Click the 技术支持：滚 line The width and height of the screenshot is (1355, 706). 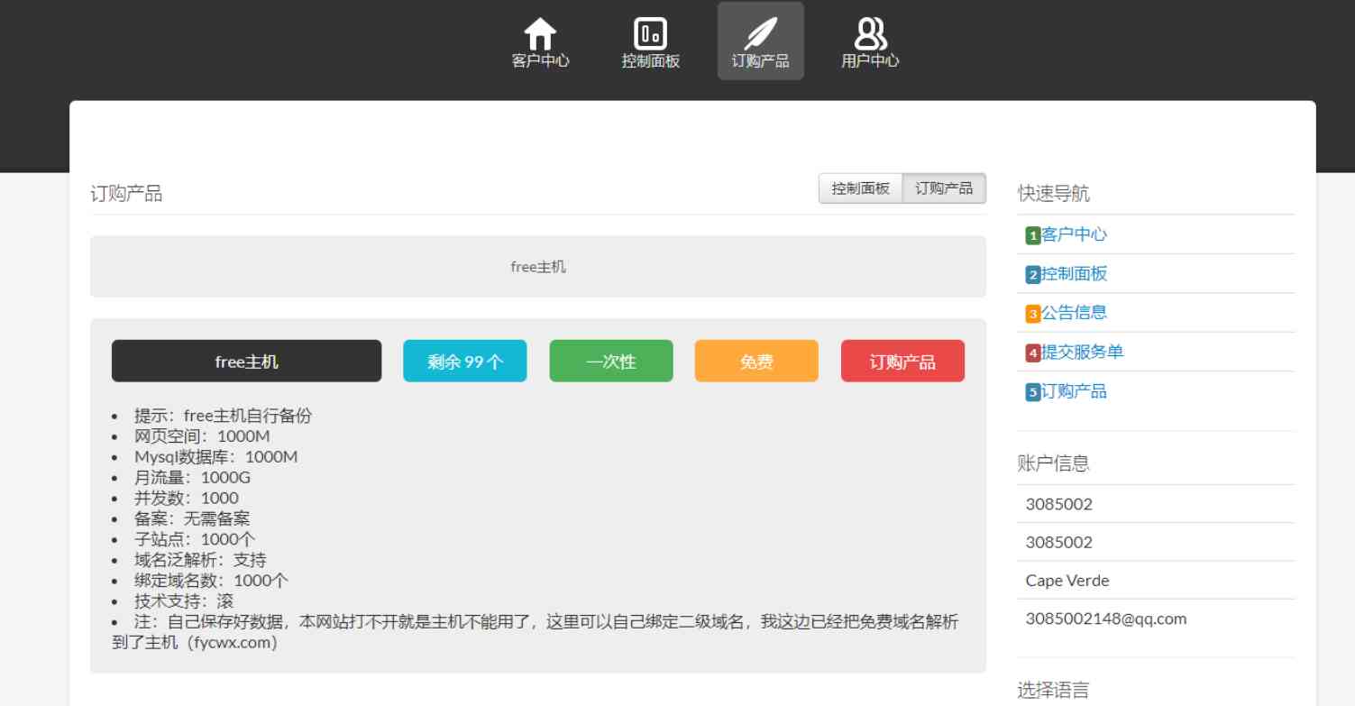coord(184,601)
